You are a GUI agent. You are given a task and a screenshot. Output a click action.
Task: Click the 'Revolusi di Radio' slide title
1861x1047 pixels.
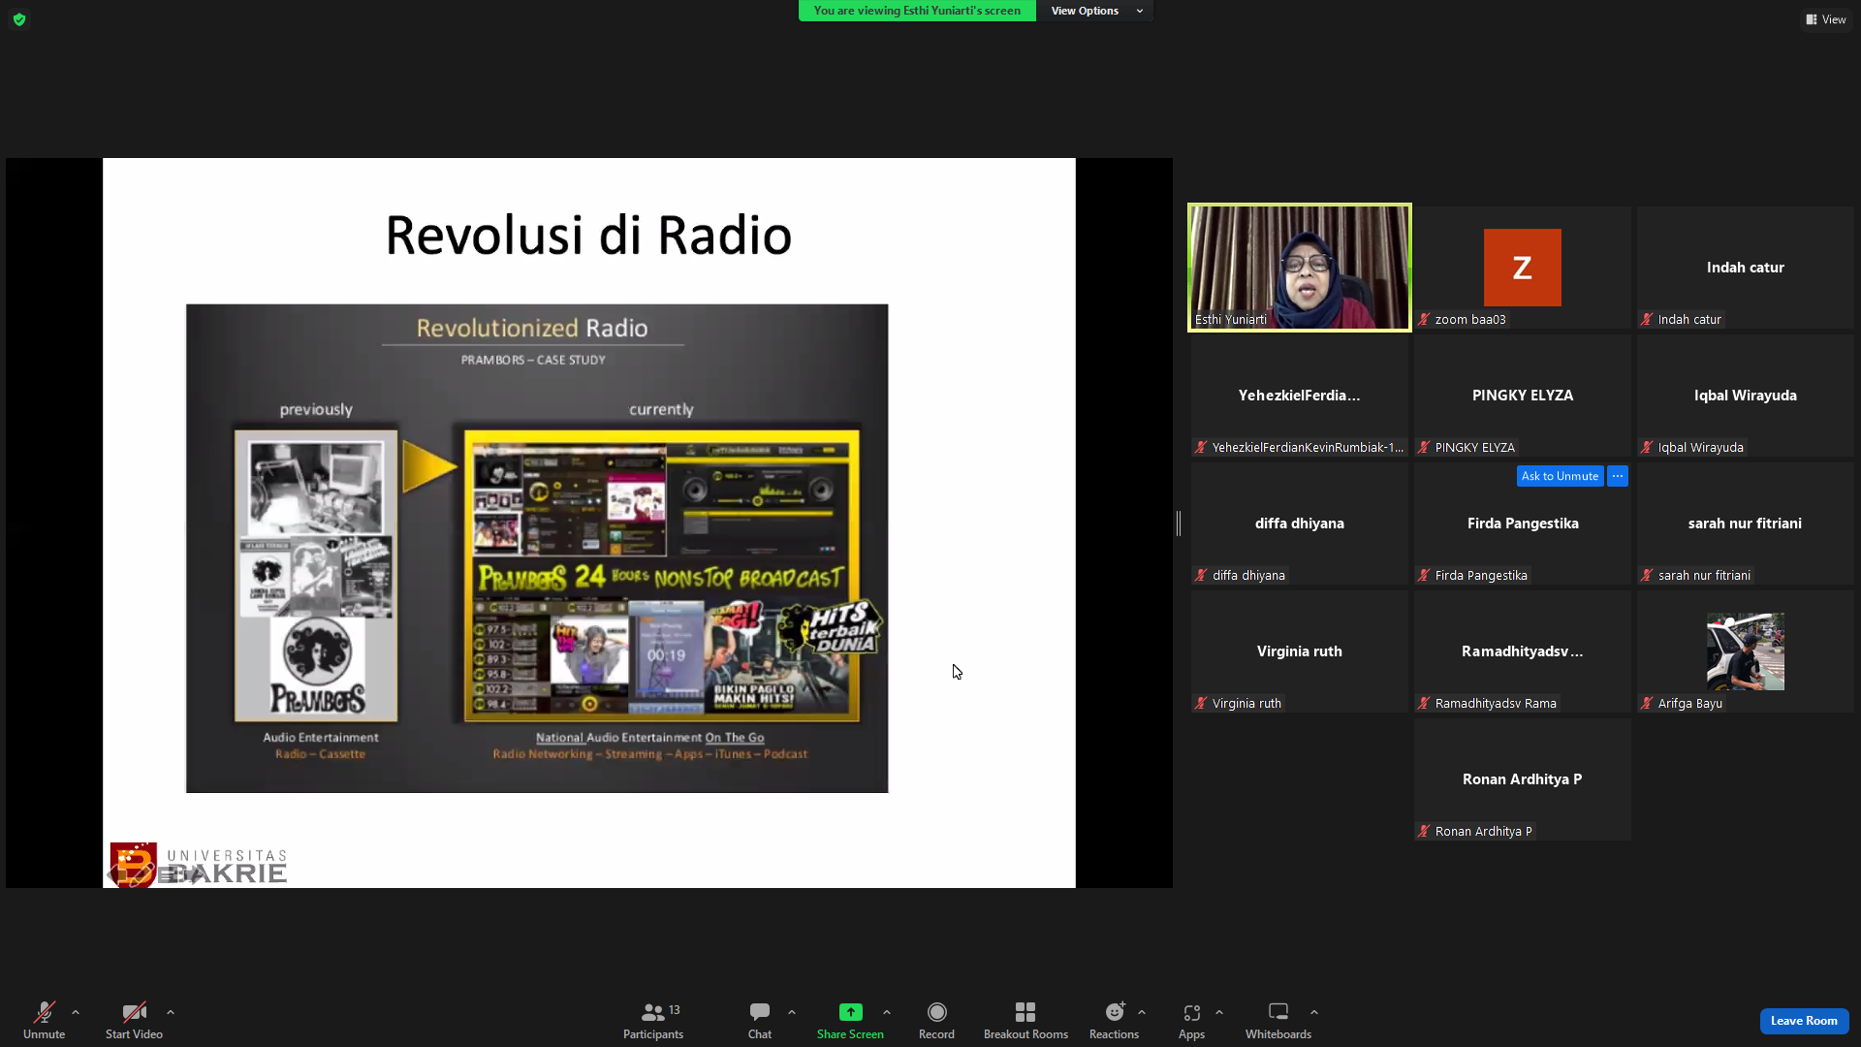pyautogui.click(x=588, y=236)
